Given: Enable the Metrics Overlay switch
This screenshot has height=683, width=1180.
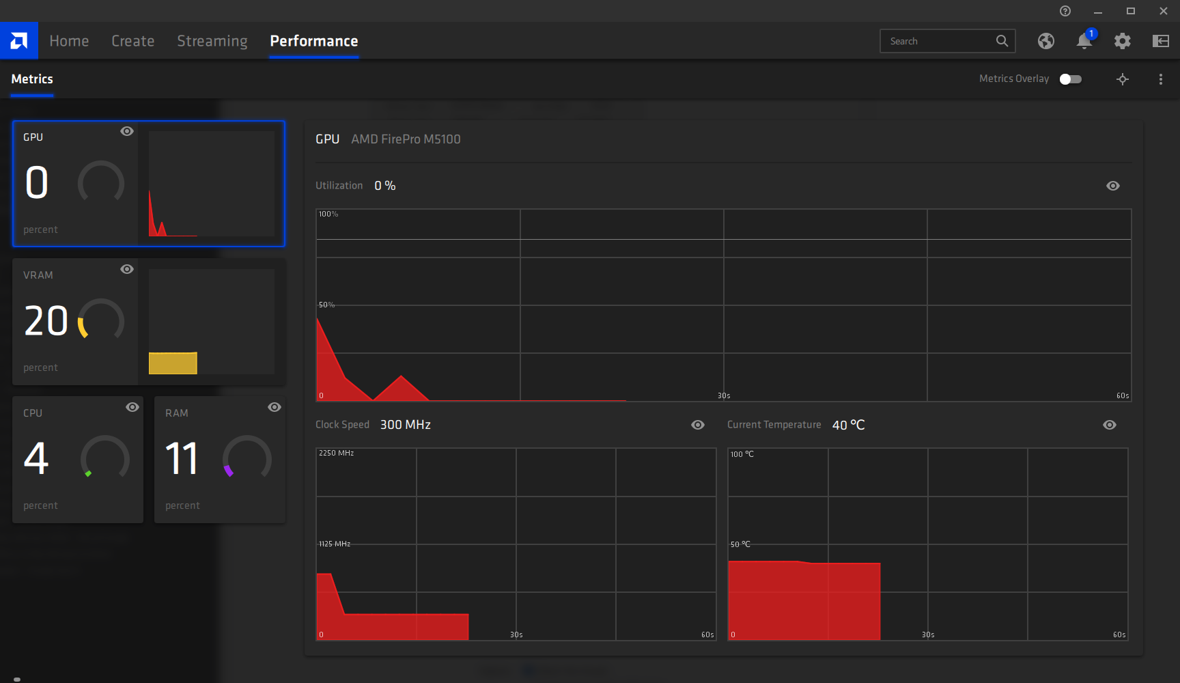Looking at the screenshot, I should (x=1071, y=79).
